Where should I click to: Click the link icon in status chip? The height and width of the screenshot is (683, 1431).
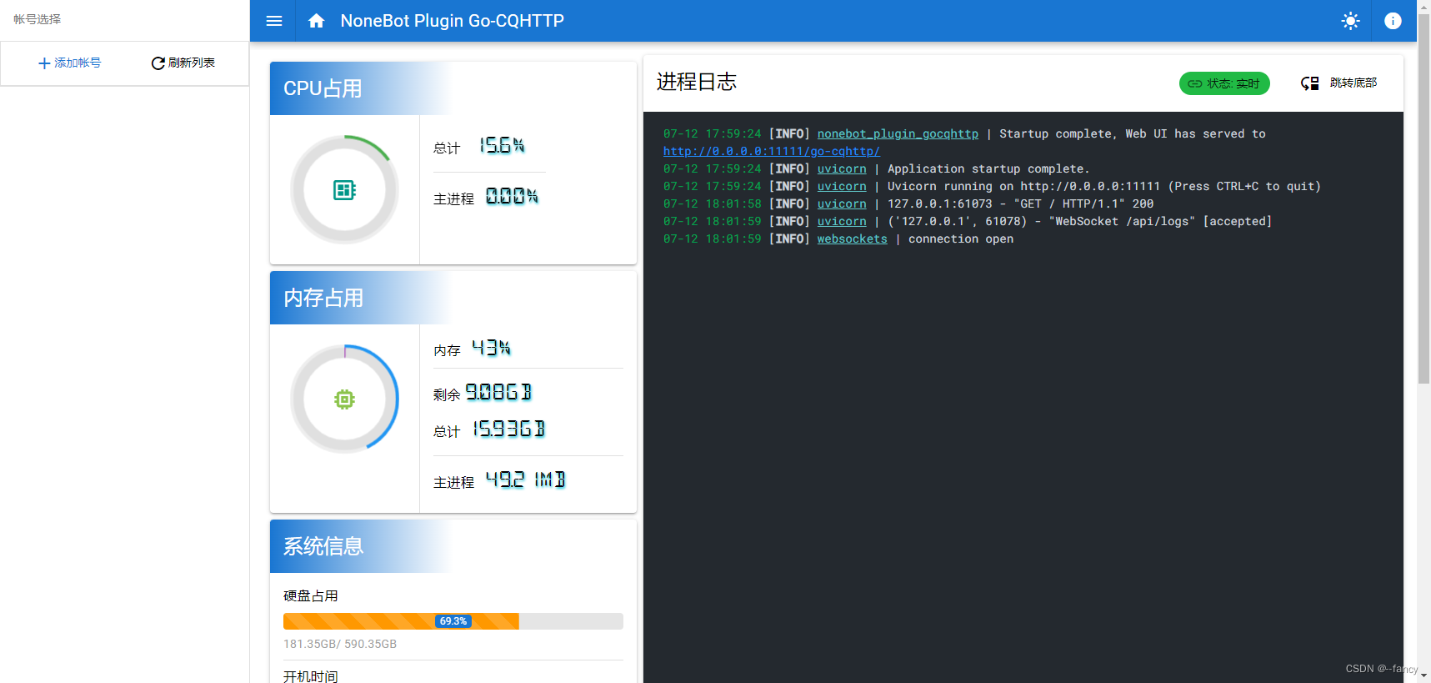click(x=1194, y=83)
